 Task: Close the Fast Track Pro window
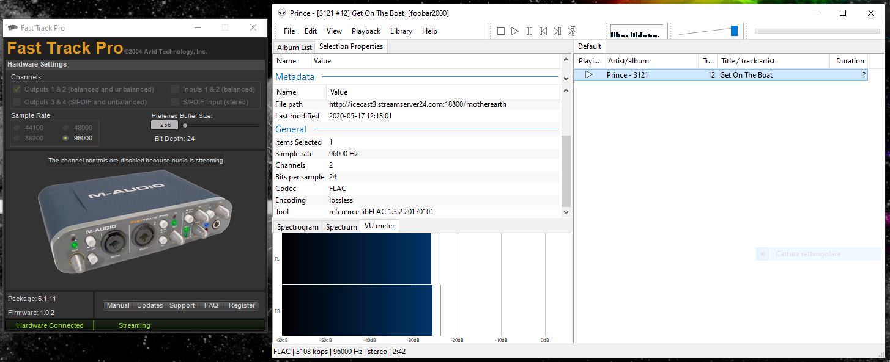click(253, 27)
